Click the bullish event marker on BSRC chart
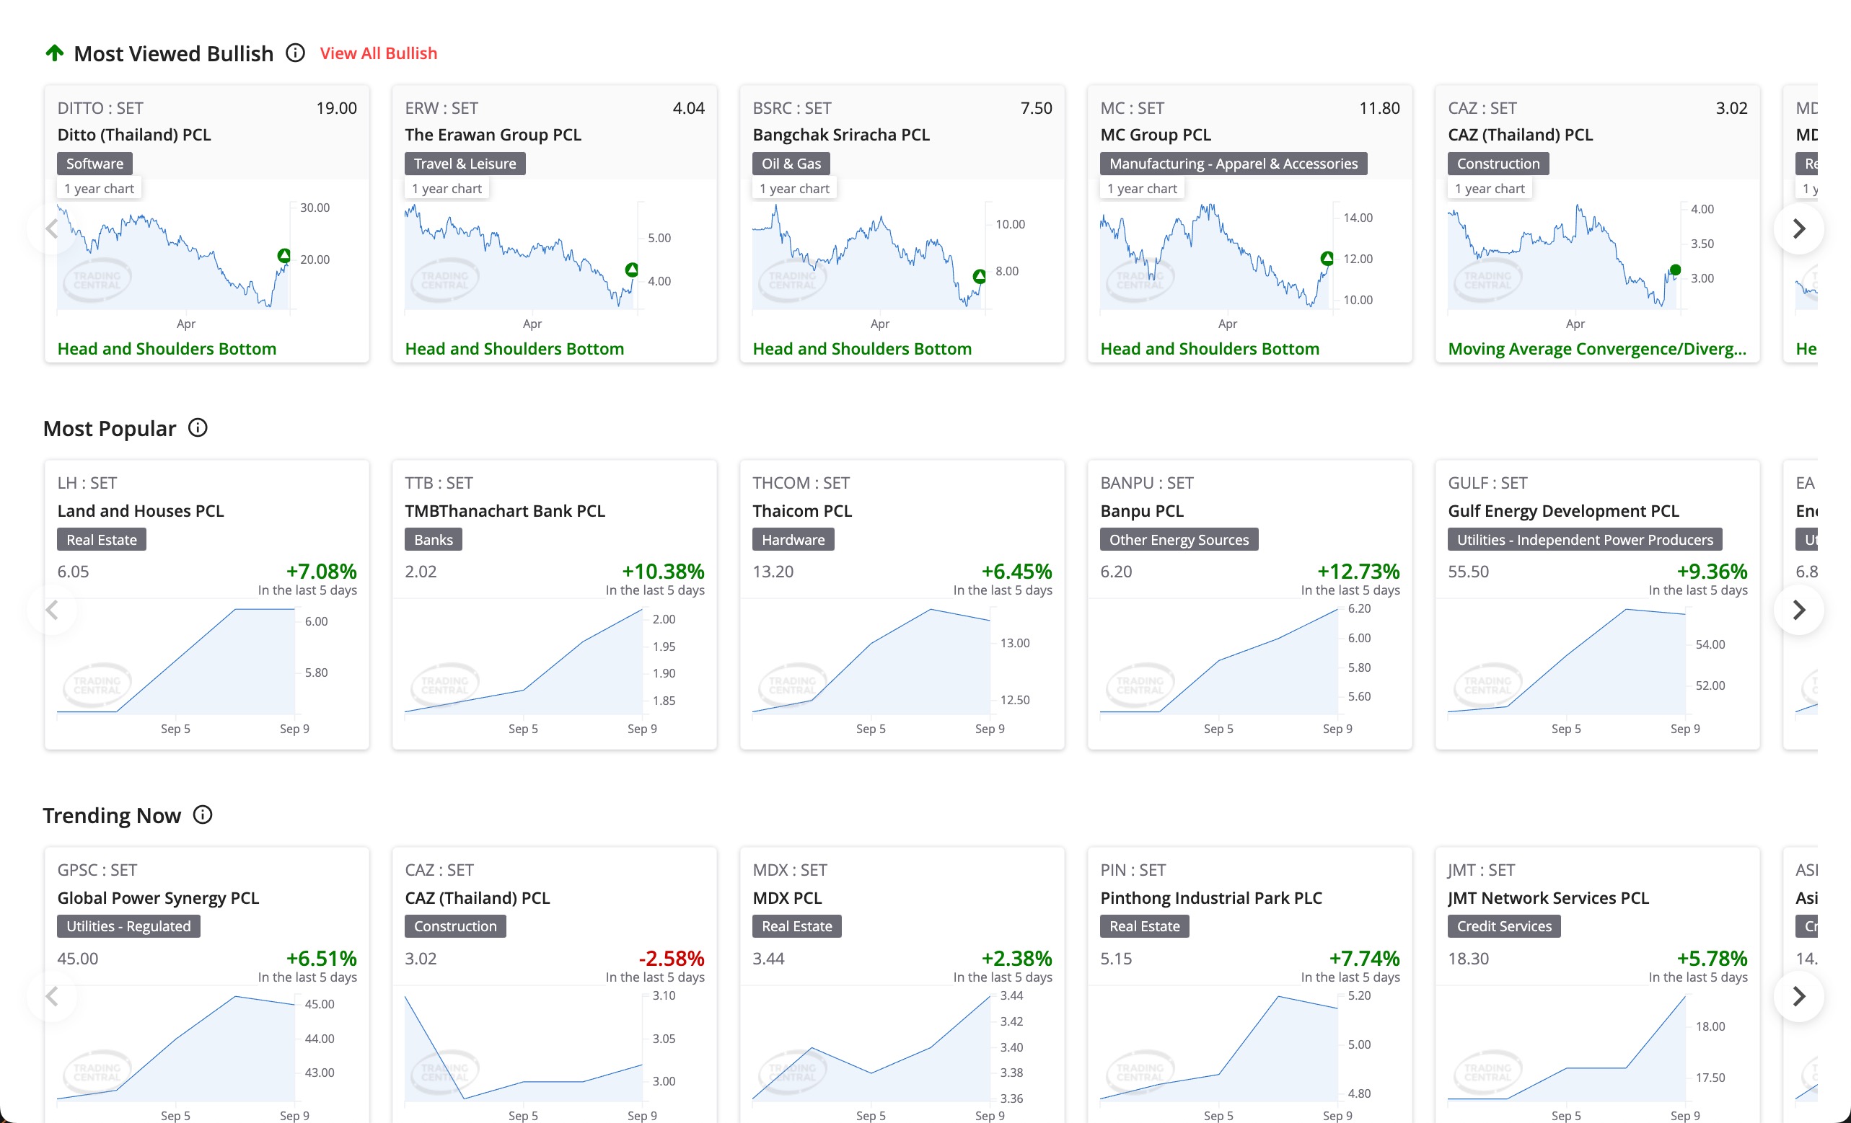 coord(980,276)
